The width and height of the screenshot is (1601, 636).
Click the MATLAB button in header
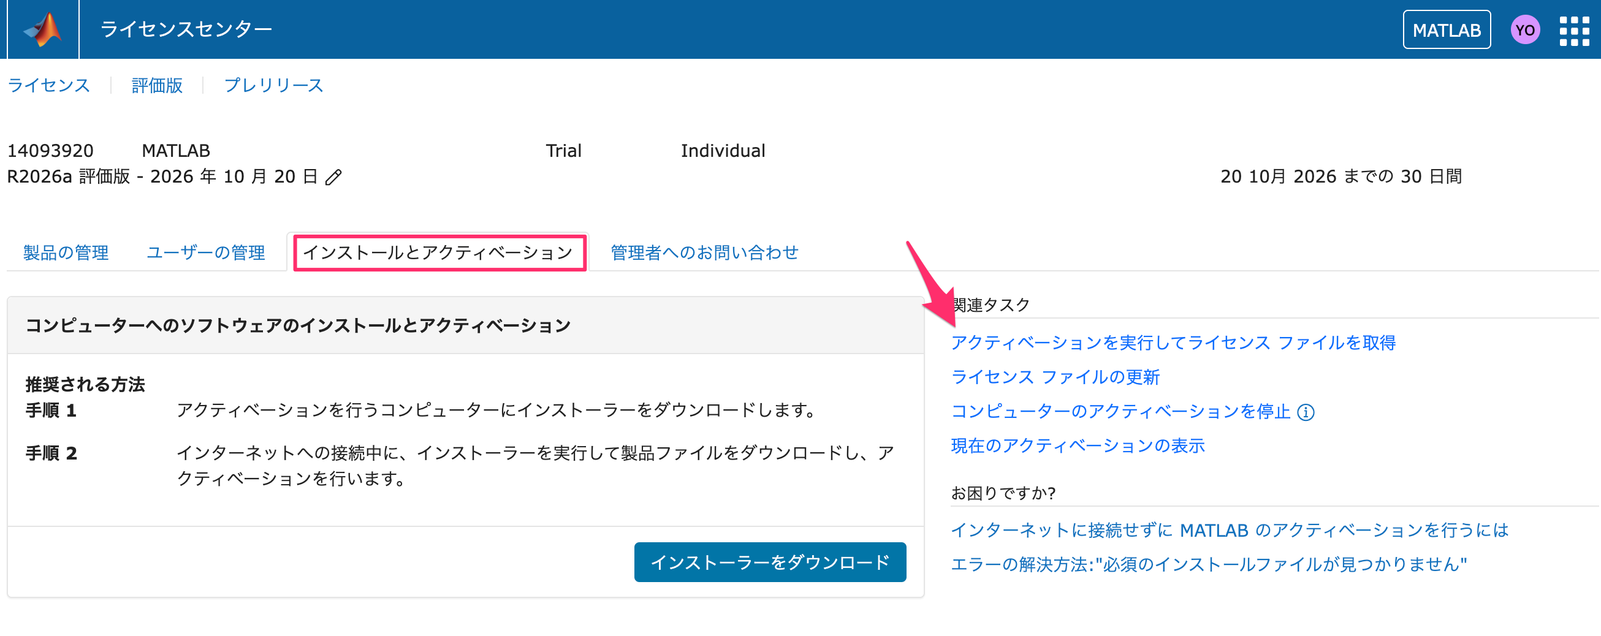click(1447, 30)
